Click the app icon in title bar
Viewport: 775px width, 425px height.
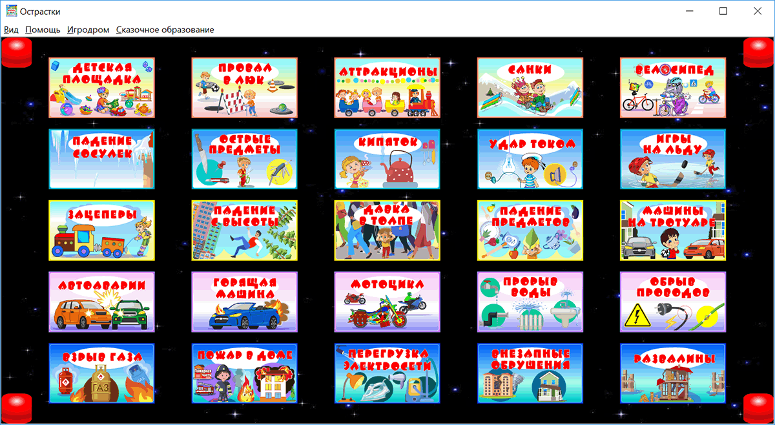tap(10, 11)
